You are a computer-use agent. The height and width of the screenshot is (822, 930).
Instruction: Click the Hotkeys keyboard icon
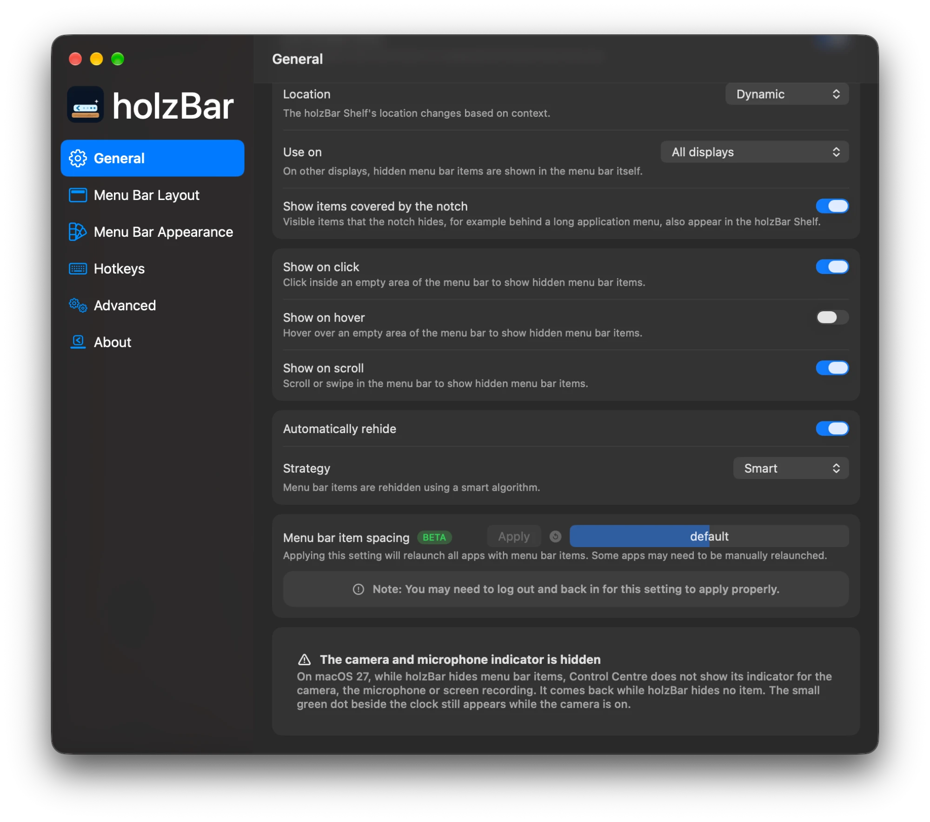[78, 268]
